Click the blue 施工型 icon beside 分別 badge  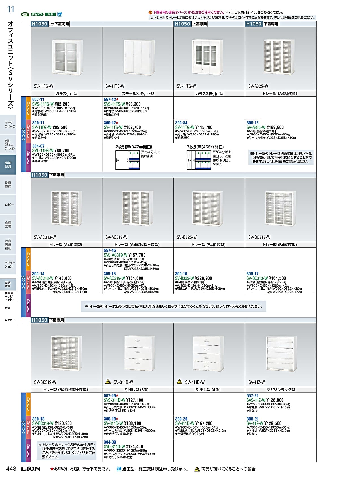point(59,14)
